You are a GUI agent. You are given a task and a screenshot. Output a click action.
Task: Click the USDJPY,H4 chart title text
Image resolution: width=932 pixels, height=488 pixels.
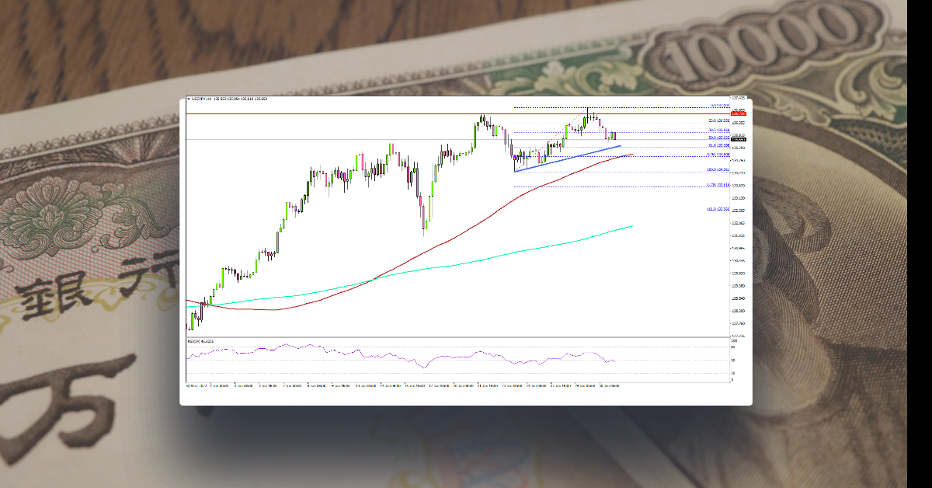pyautogui.click(x=205, y=99)
